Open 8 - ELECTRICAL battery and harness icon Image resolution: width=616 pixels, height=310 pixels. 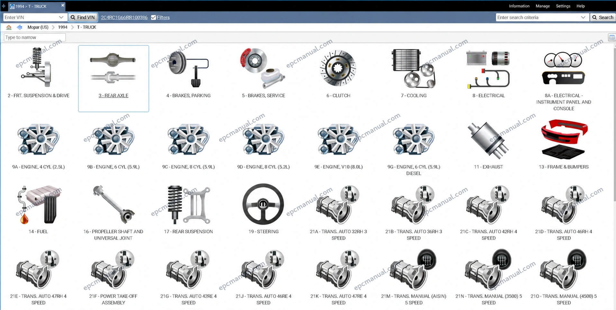click(488, 69)
